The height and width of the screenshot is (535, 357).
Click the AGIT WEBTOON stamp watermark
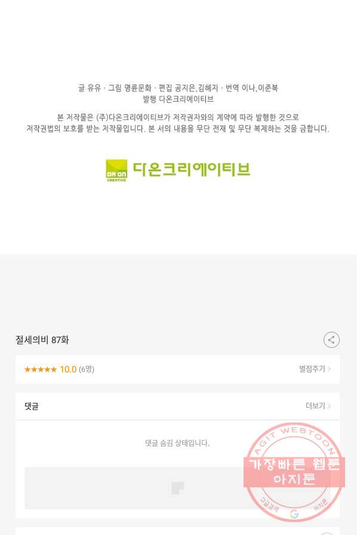tap(294, 472)
